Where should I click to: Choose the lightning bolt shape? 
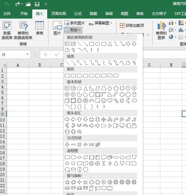coord(116,101)
